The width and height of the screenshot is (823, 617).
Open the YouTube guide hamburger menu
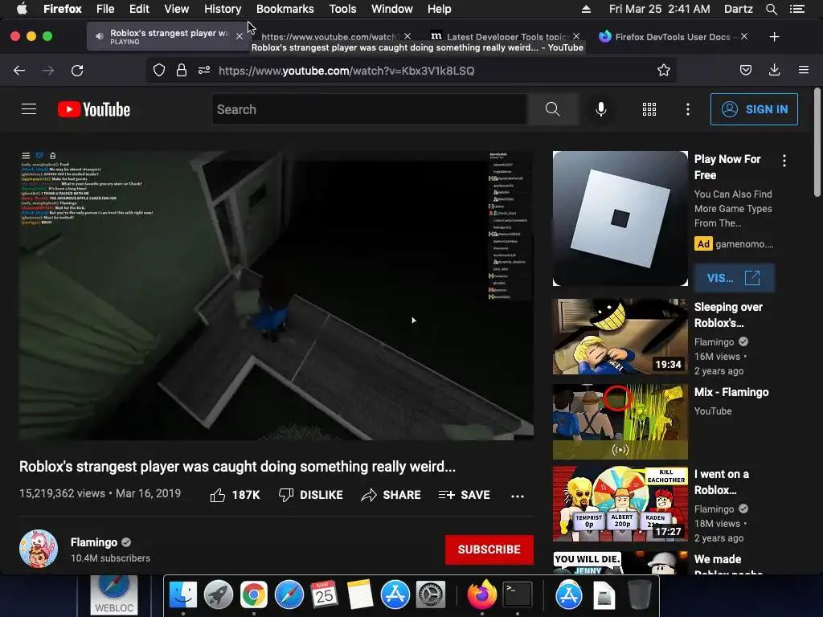point(29,109)
